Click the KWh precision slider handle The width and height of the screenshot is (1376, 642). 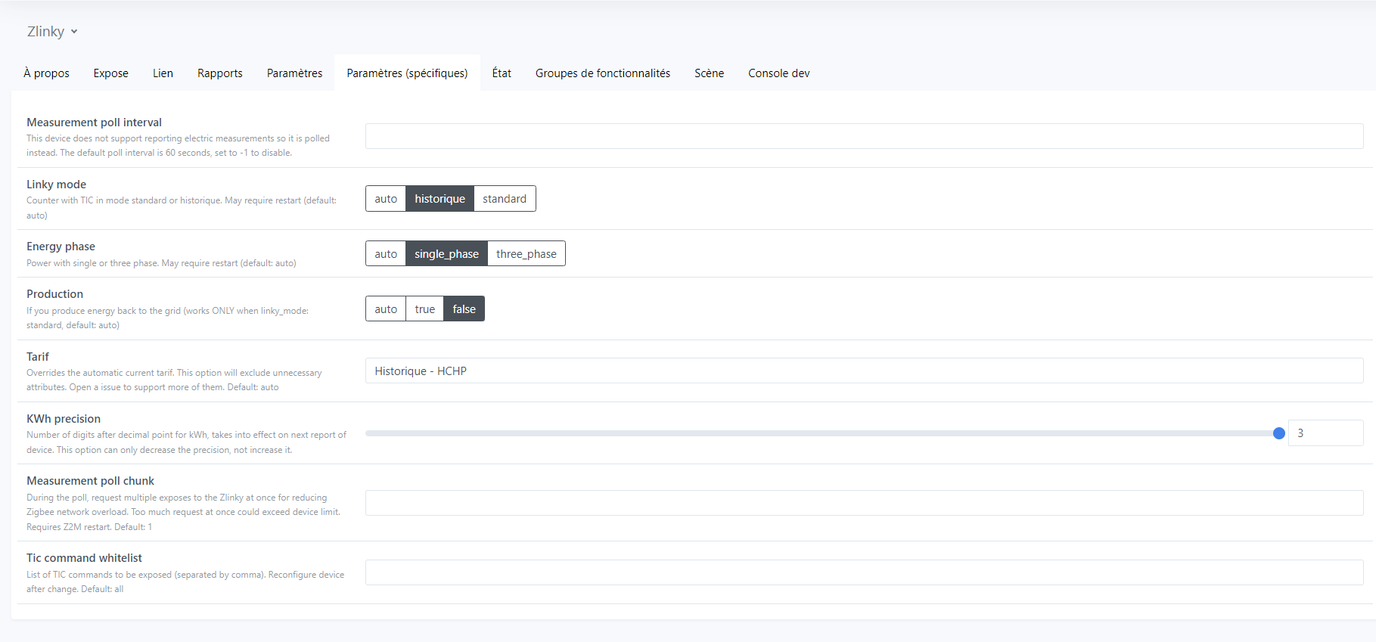pos(1279,433)
